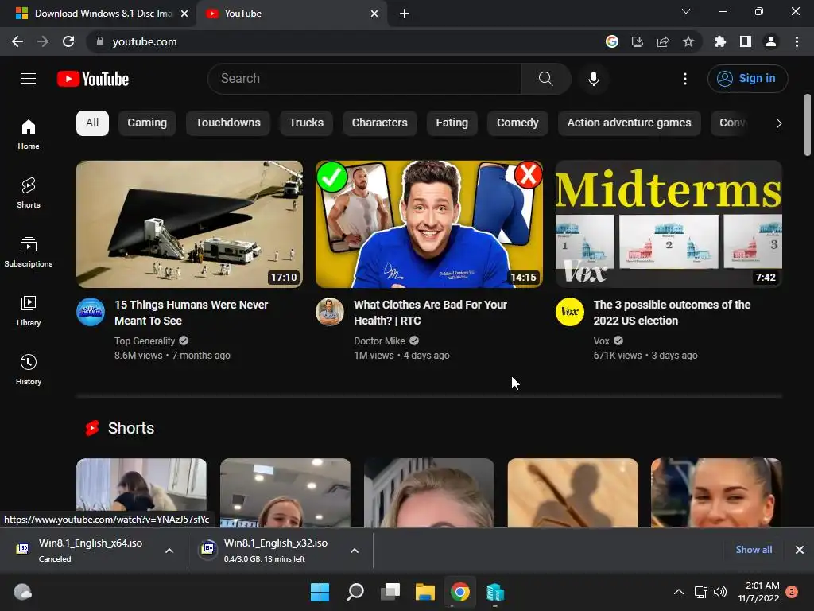Reload the page
814x611 pixels.
tap(68, 41)
